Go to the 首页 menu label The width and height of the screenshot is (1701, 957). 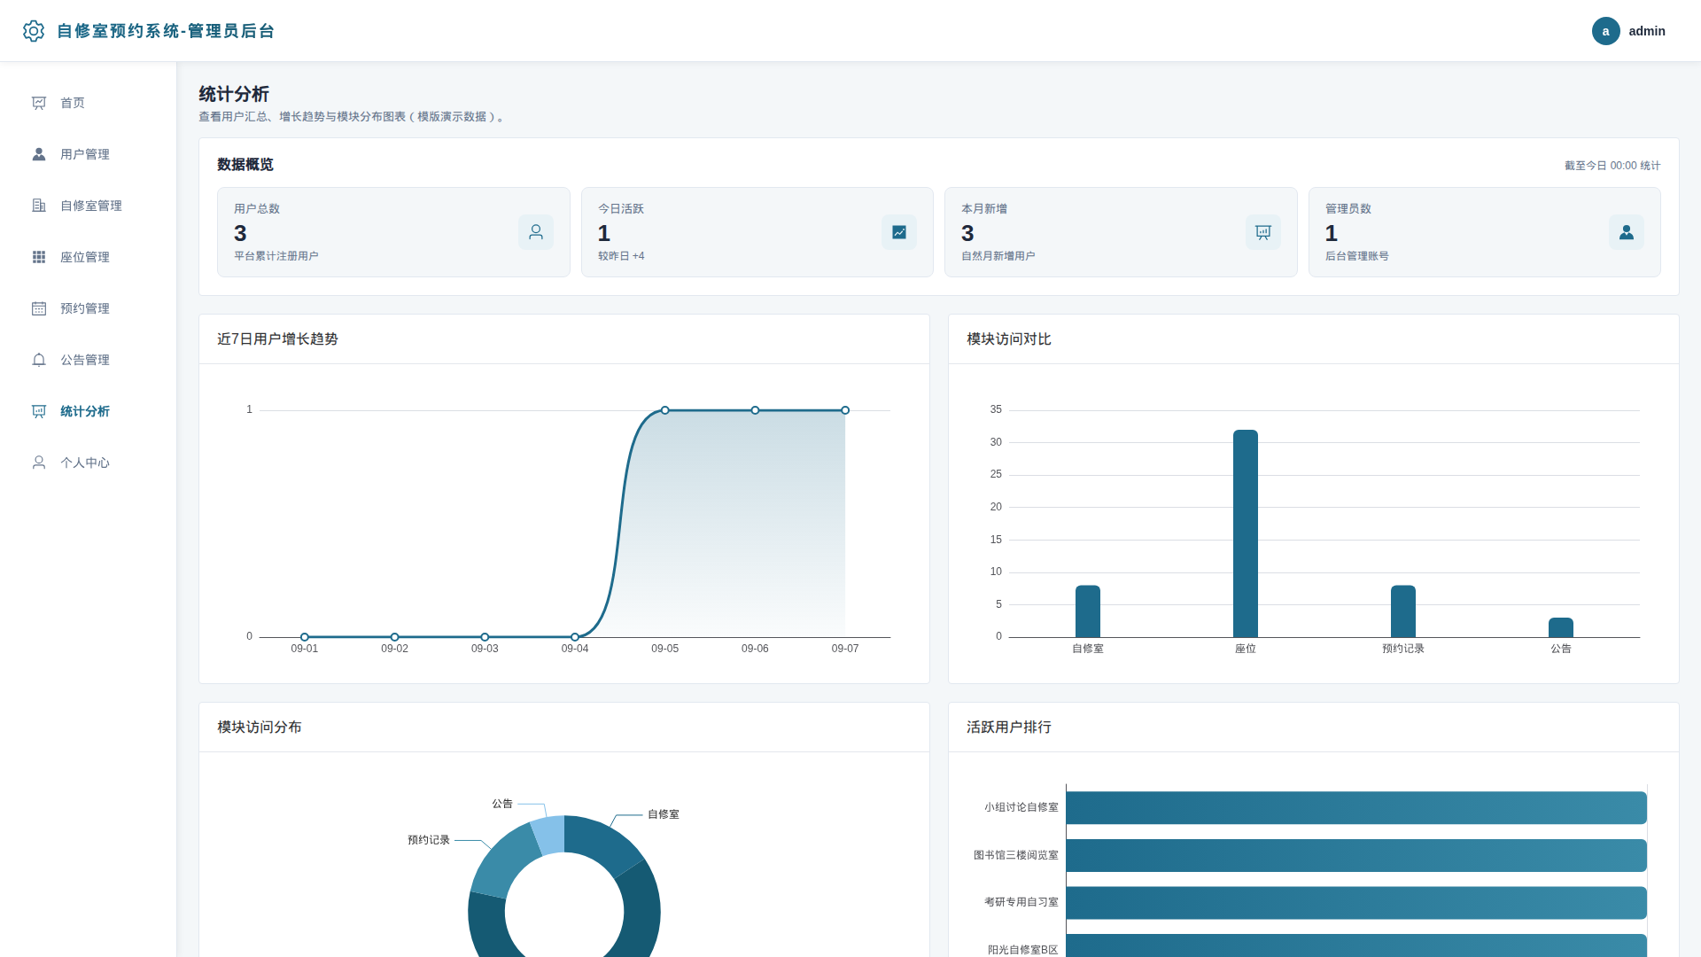pyautogui.click(x=73, y=103)
